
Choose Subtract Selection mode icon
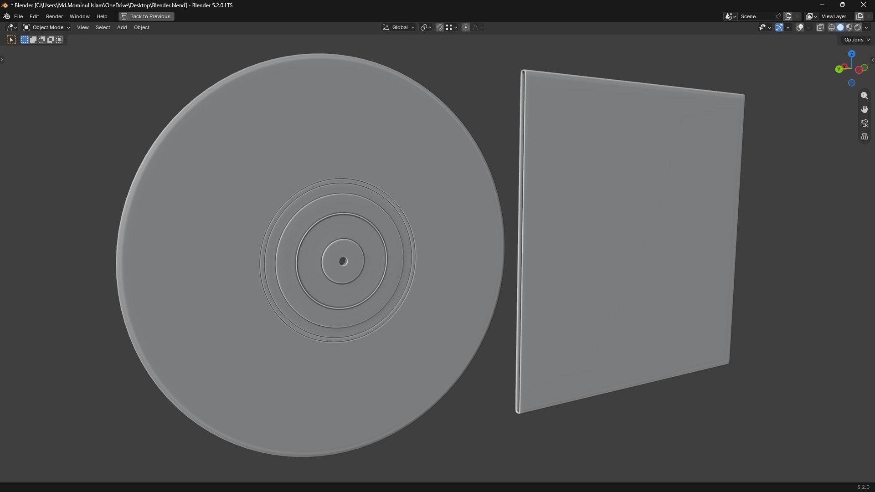click(42, 40)
